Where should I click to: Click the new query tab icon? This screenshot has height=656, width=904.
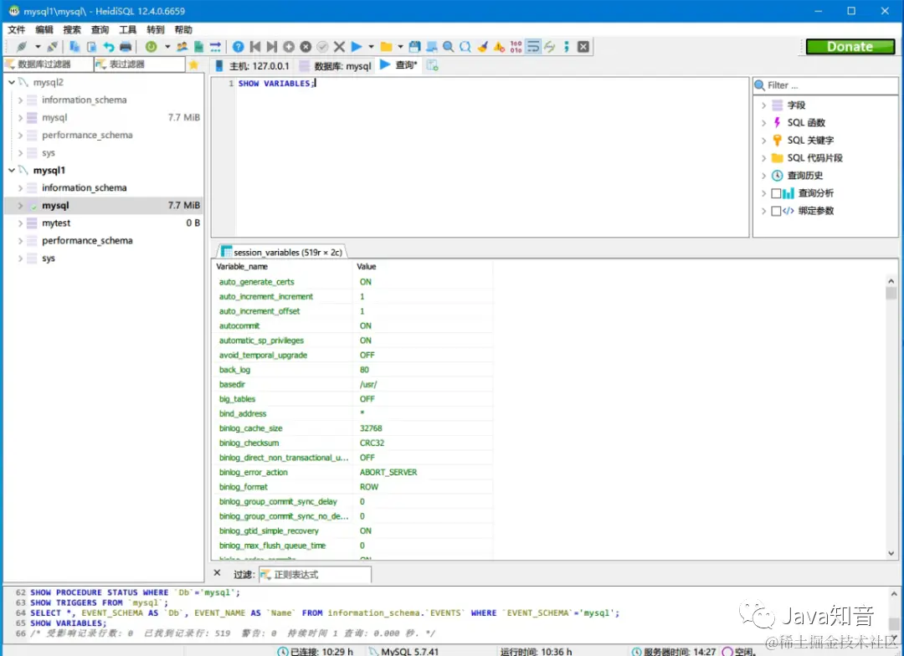(433, 66)
